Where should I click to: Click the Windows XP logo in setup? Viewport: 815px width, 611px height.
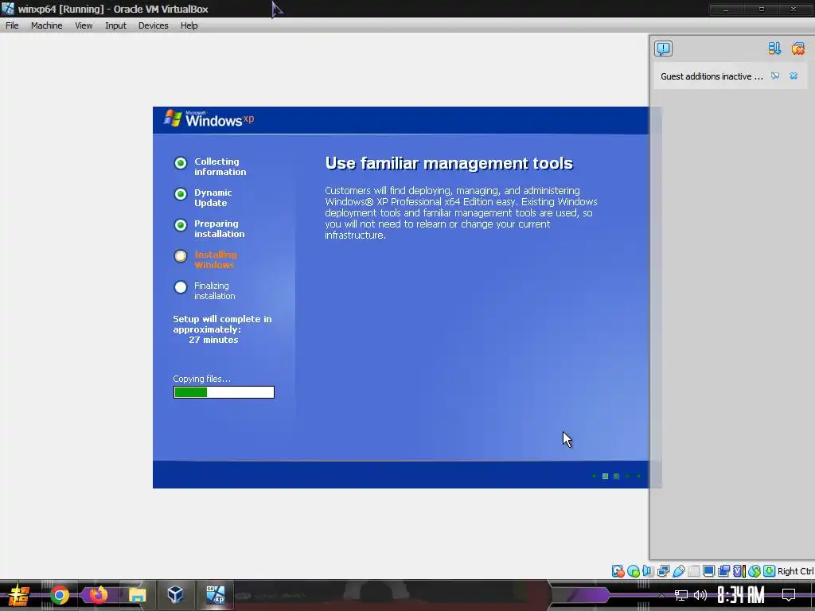pos(209,119)
